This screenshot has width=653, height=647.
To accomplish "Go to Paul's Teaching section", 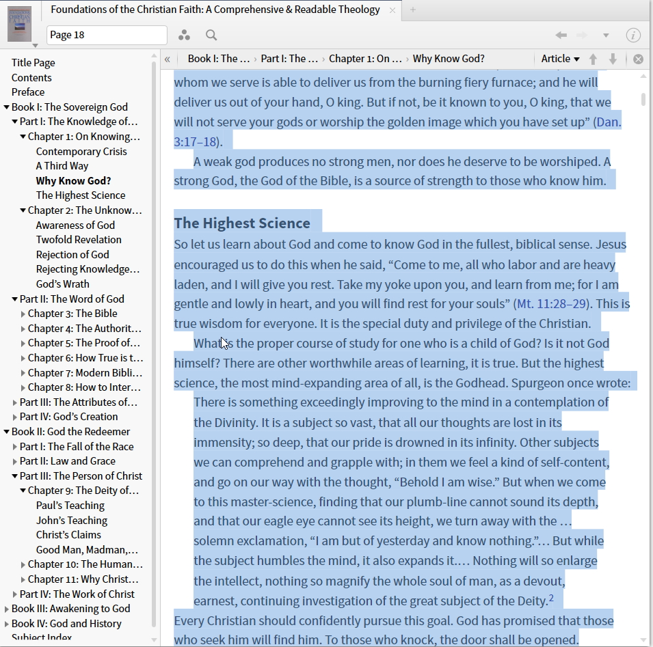I will (x=70, y=506).
